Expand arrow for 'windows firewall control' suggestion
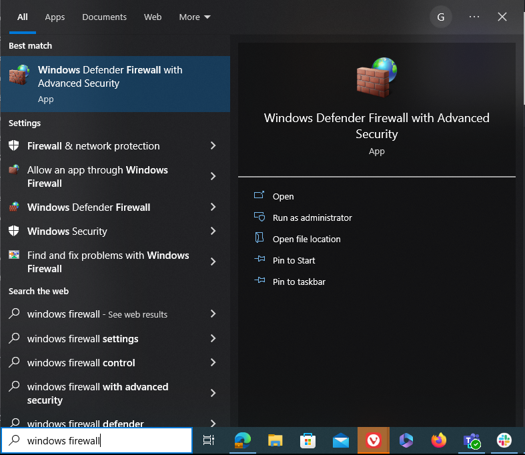Screen dimensions: 525x455 coord(213,362)
